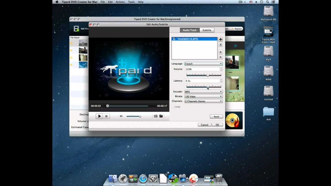Open Trash in the dock

219,178
